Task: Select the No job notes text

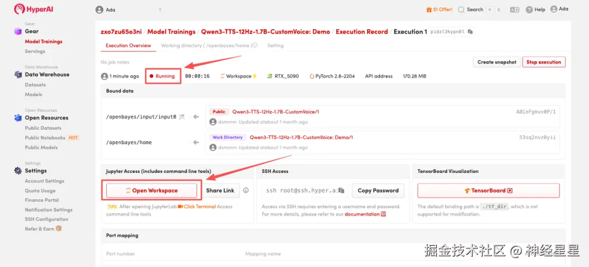Action: tap(115, 62)
